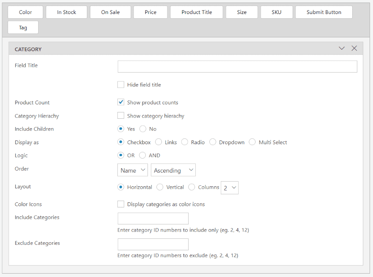Open the Columns number dropdown
This screenshot has width=373, height=277.
(230, 187)
